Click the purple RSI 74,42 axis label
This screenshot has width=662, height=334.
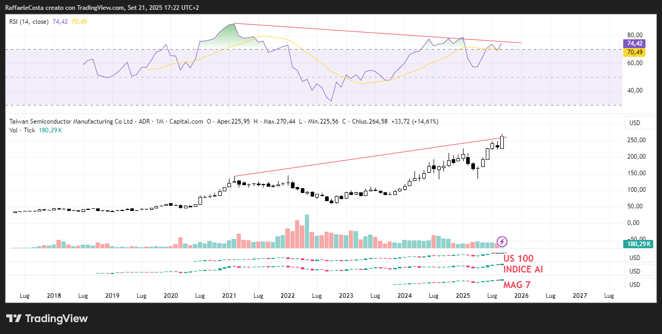(x=634, y=44)
